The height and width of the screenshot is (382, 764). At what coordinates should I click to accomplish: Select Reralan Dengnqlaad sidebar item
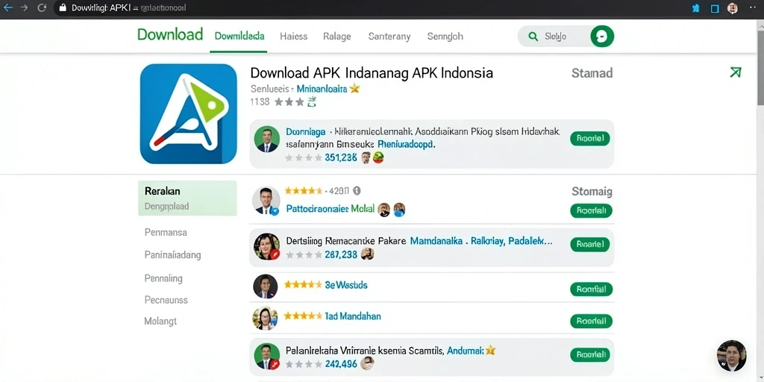[x=187, y=198]
